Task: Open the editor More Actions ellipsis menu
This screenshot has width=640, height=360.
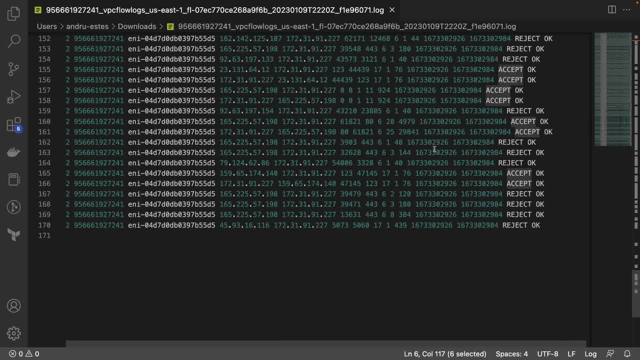Action: 627,10
